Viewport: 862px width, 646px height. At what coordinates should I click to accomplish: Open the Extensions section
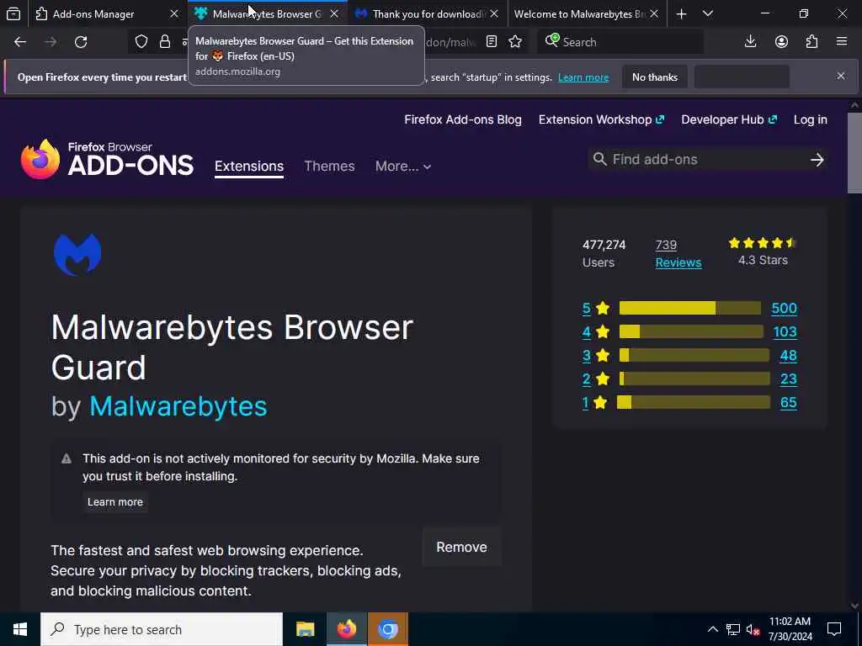point(249,166)
